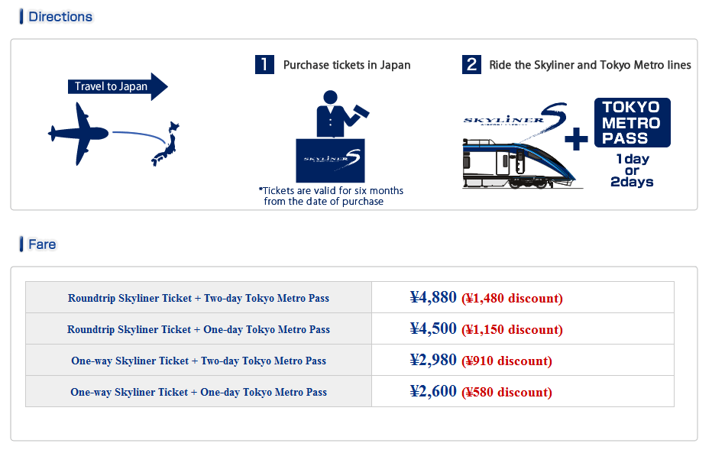The image size is (725, 453).
Task: Click the Skyliner ticket counter logo
Action: tap(330, 160)
